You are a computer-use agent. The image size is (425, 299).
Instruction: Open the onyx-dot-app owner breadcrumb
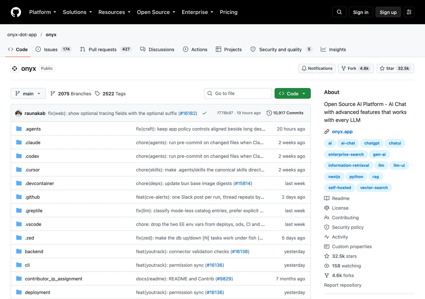click(x=22, y=35)
